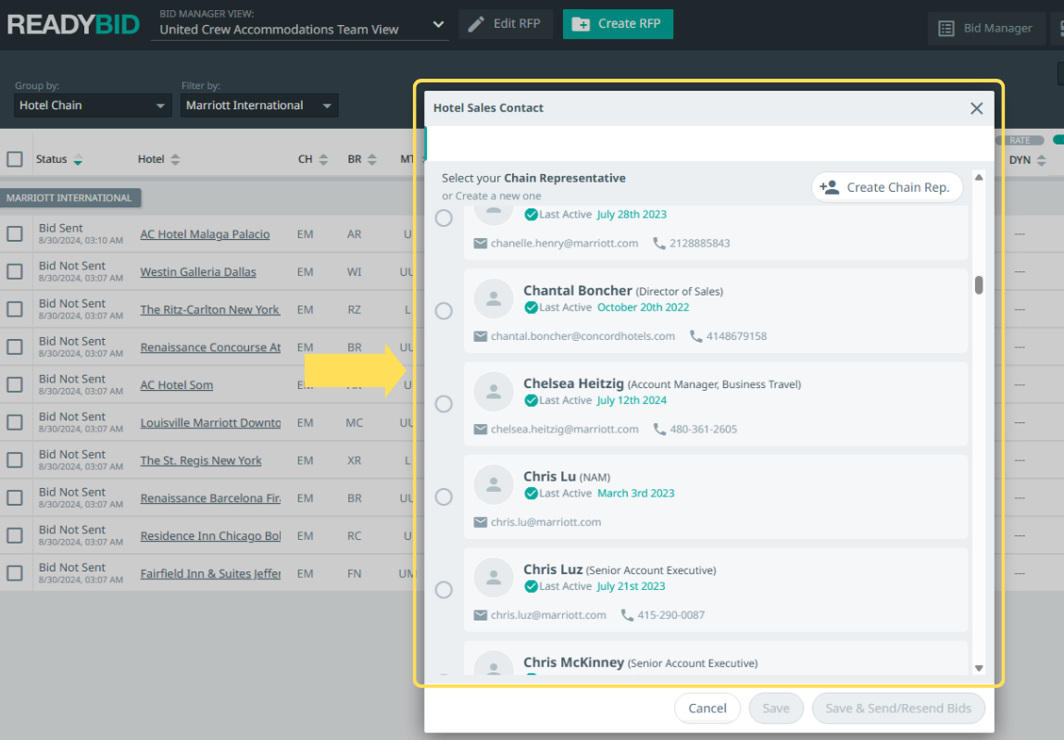Sort by CH column arrows
The image size is (1064, 740).
(323, 159)
